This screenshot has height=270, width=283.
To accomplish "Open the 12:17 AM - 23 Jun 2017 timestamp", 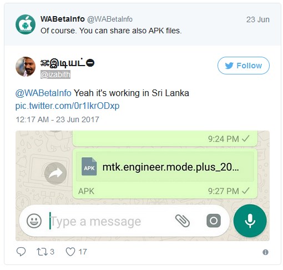I will click(57, 119).
